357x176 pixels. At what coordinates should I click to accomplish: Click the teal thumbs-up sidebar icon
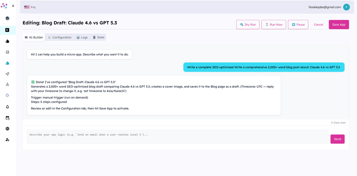pos(7,63)
